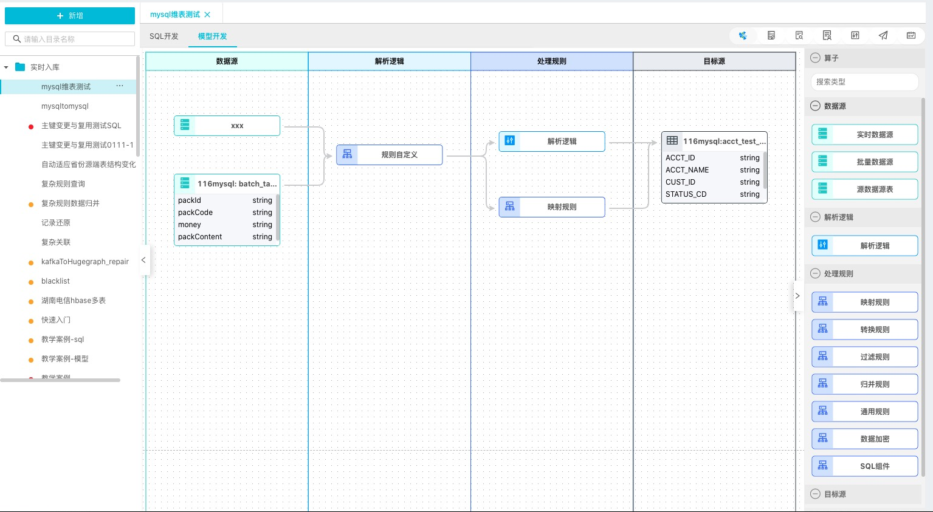Click the icon of 归并规则 operator
This screenshot has height=512, width=933.
coord(823,384)
